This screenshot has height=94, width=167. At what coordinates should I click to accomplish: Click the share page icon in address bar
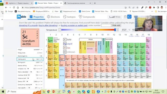133,8
